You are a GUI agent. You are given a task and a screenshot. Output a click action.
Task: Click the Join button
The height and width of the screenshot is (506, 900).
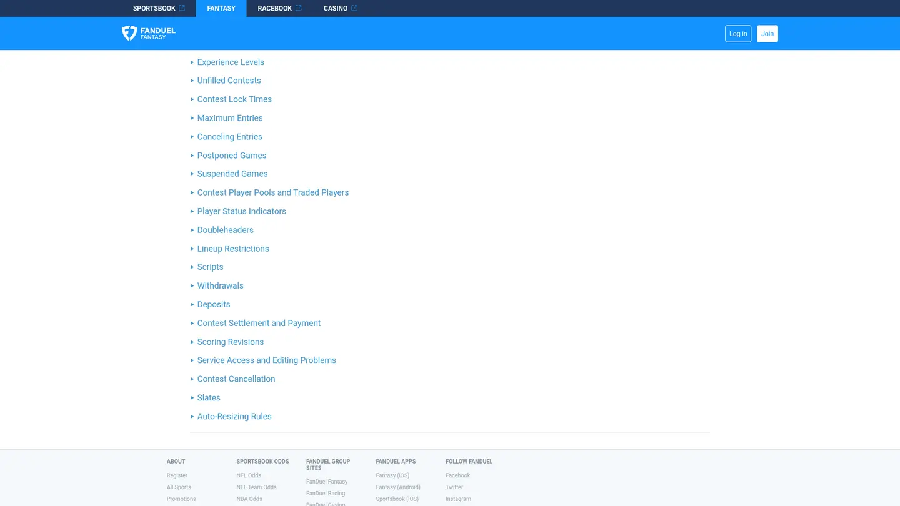tap(767, 34)
